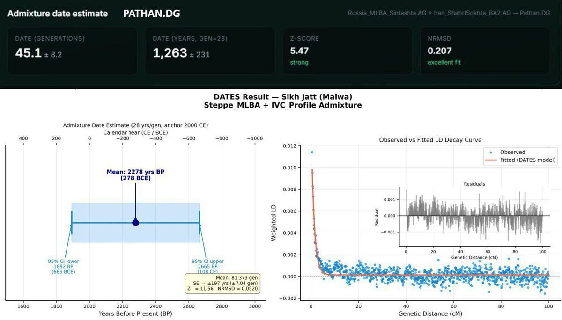Select the 5.47 Z-score value
The image size is (562, 320).
click(299, 51)
